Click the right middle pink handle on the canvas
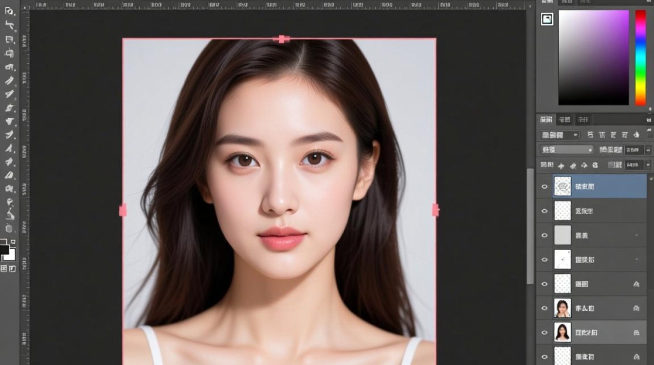 click(x=436, y=210)
